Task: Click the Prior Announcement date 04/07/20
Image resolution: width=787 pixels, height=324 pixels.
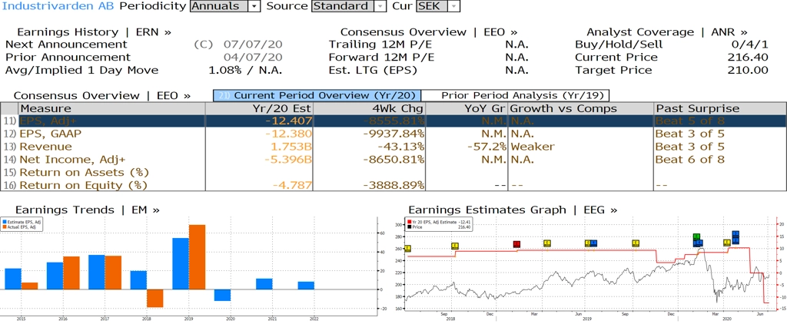Action: [253, 57]
